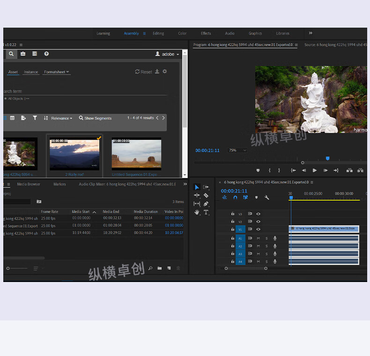Viewport: 370px width, 356px height.
Task: Select the Type tool
Action: tap(206, 212)
